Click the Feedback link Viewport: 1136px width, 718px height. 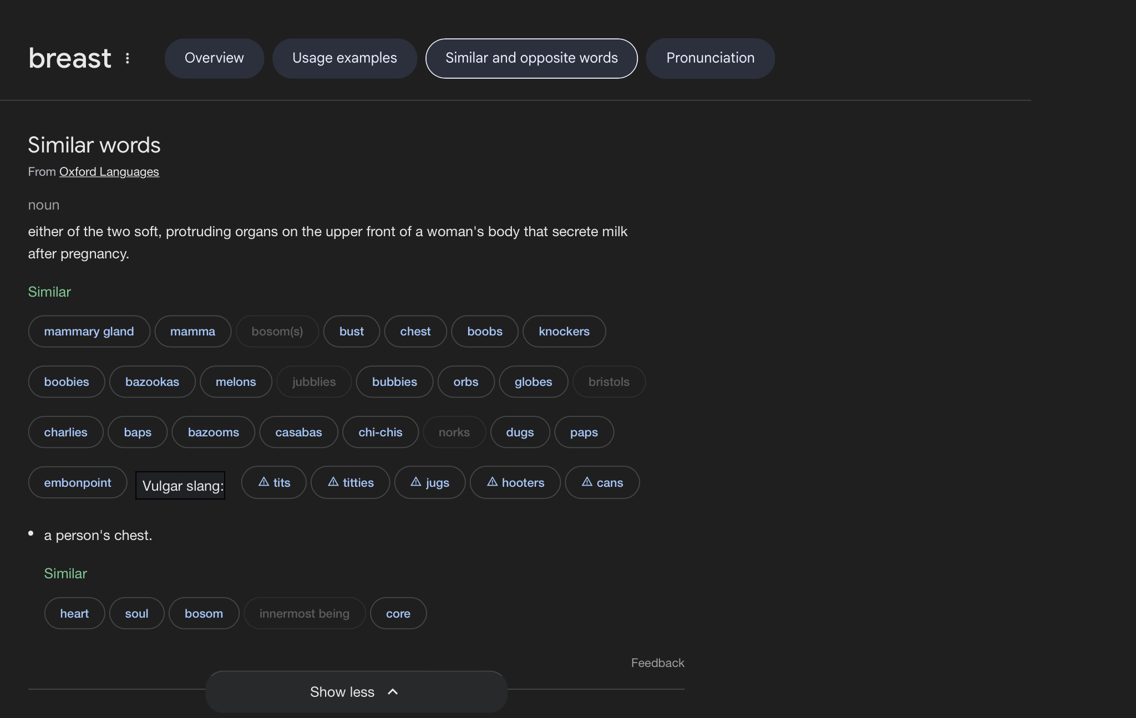[657, 663]
